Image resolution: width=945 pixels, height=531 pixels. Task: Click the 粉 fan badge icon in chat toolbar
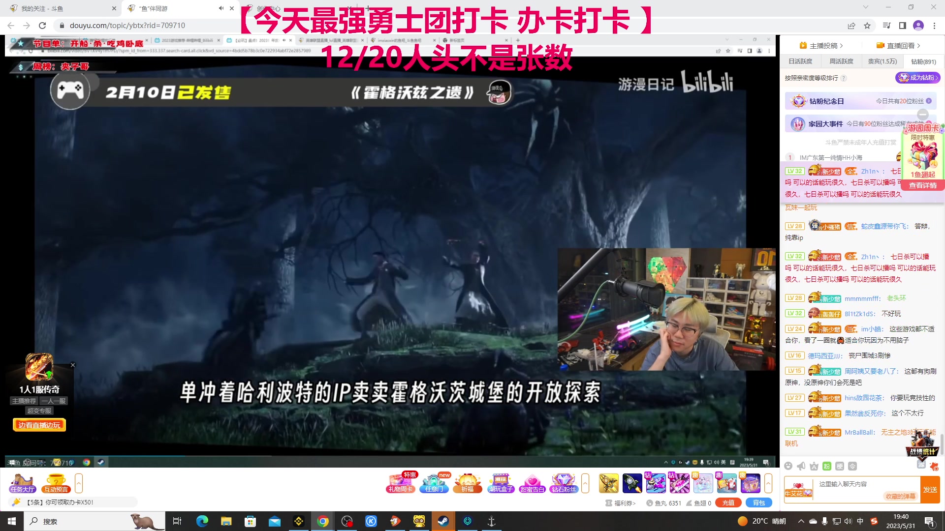tap(827, 466)
